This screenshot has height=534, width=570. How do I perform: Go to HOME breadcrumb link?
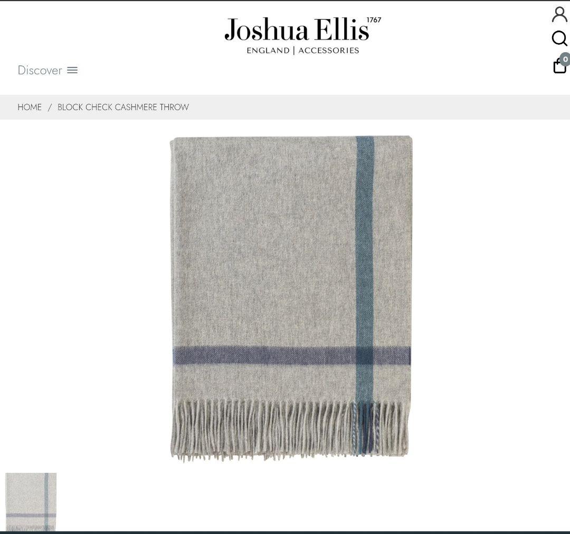pos(30,107)
